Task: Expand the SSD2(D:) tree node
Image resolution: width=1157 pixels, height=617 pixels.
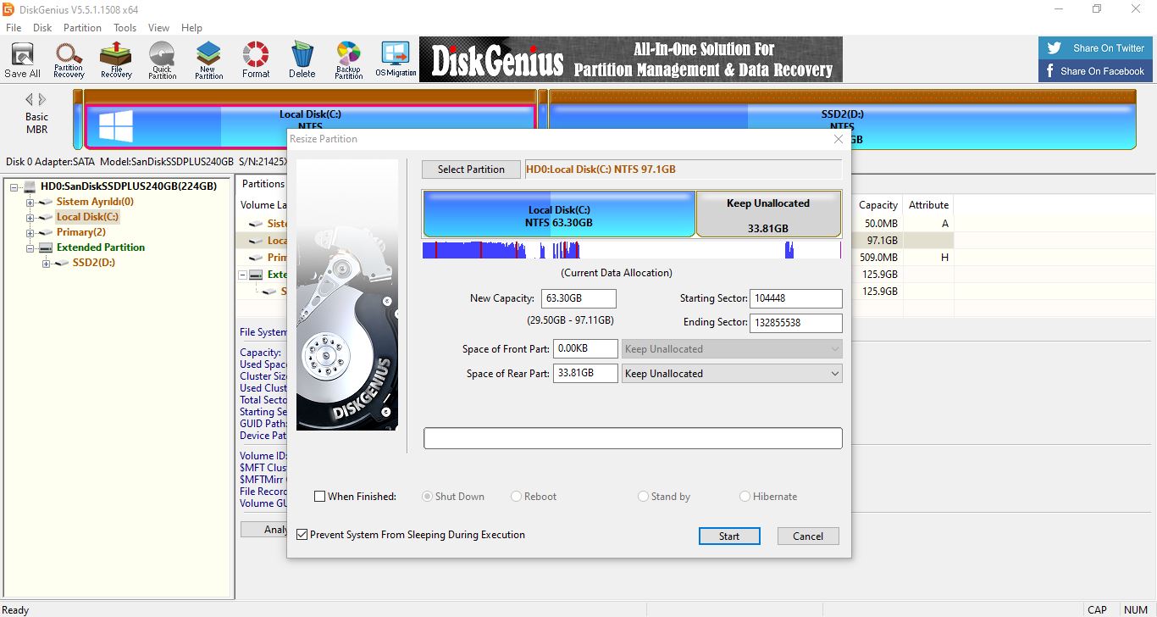Action: click(x=46, y=264)
